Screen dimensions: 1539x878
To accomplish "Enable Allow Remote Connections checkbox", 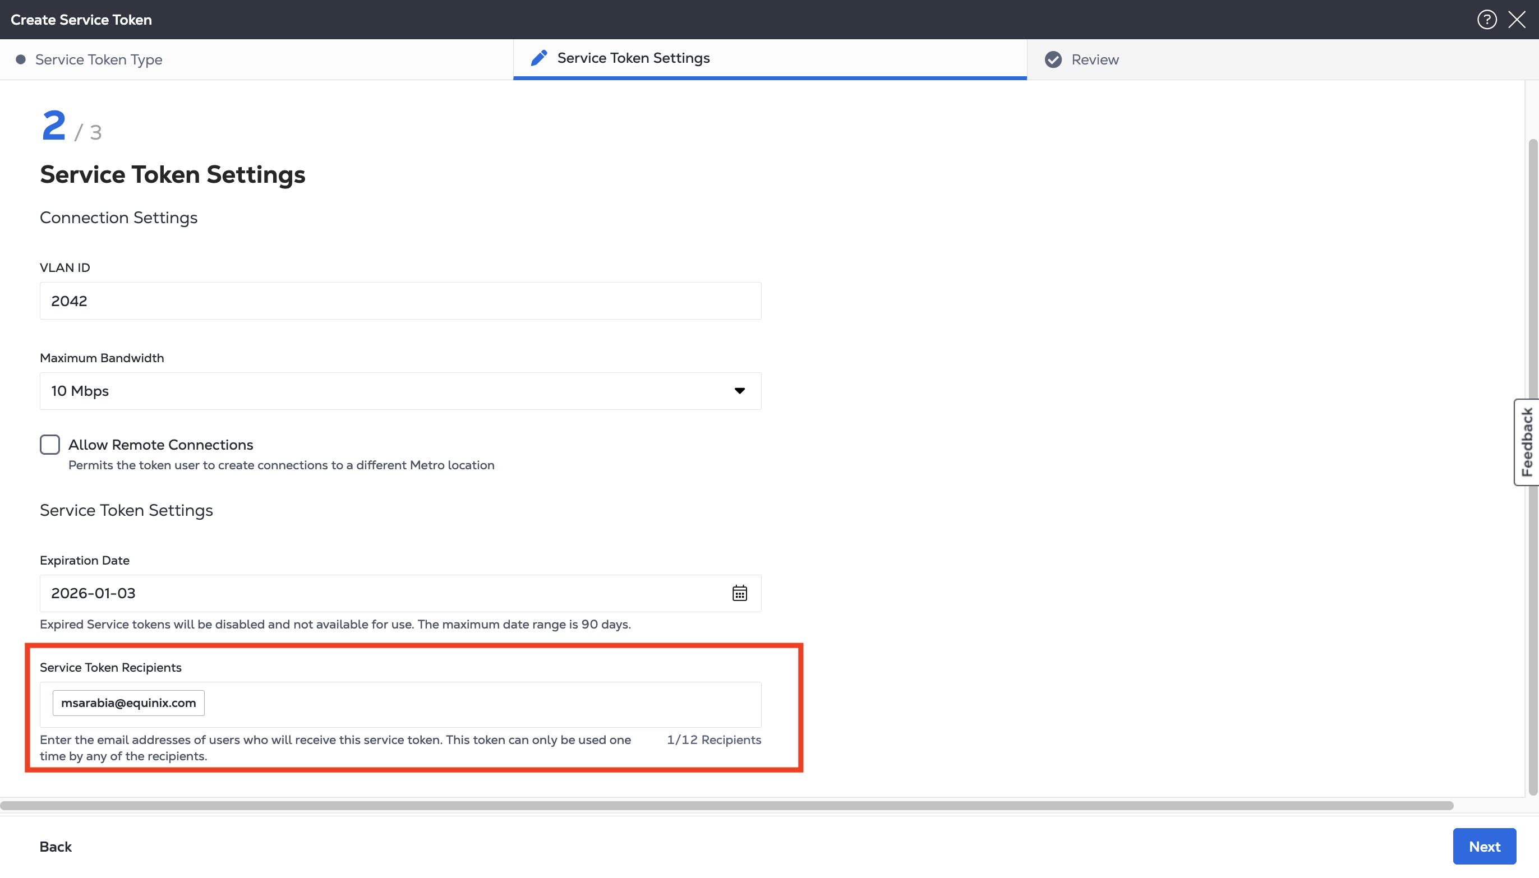I will click(50, 445).
